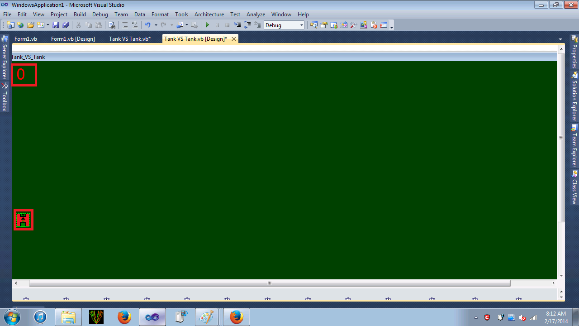
Task: Open the Undo history dropdown arrow
Action: (156, 25)
